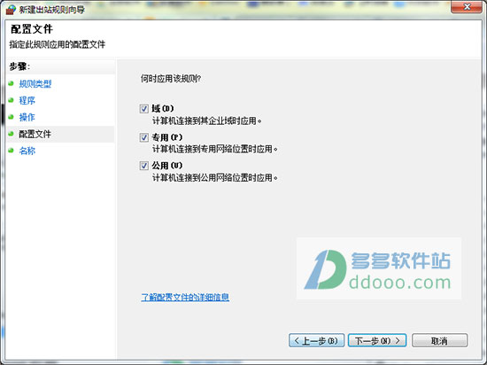Click the green bullet beside 操作

12,117
